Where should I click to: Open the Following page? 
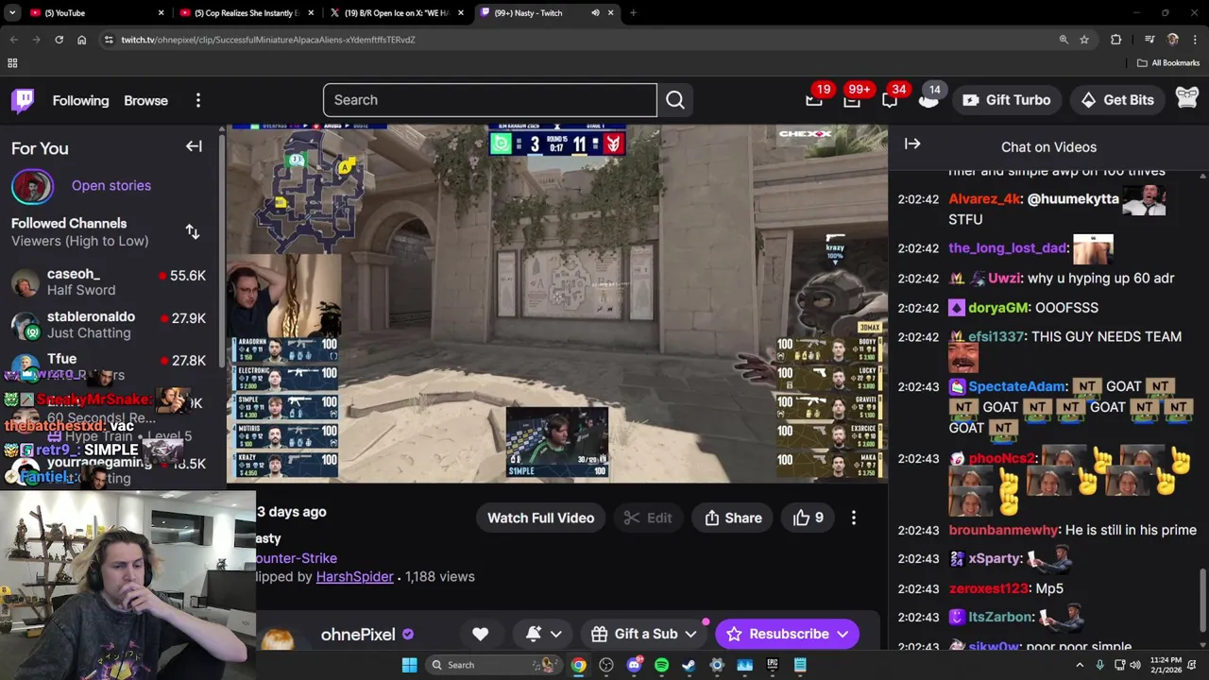(80, 100)
